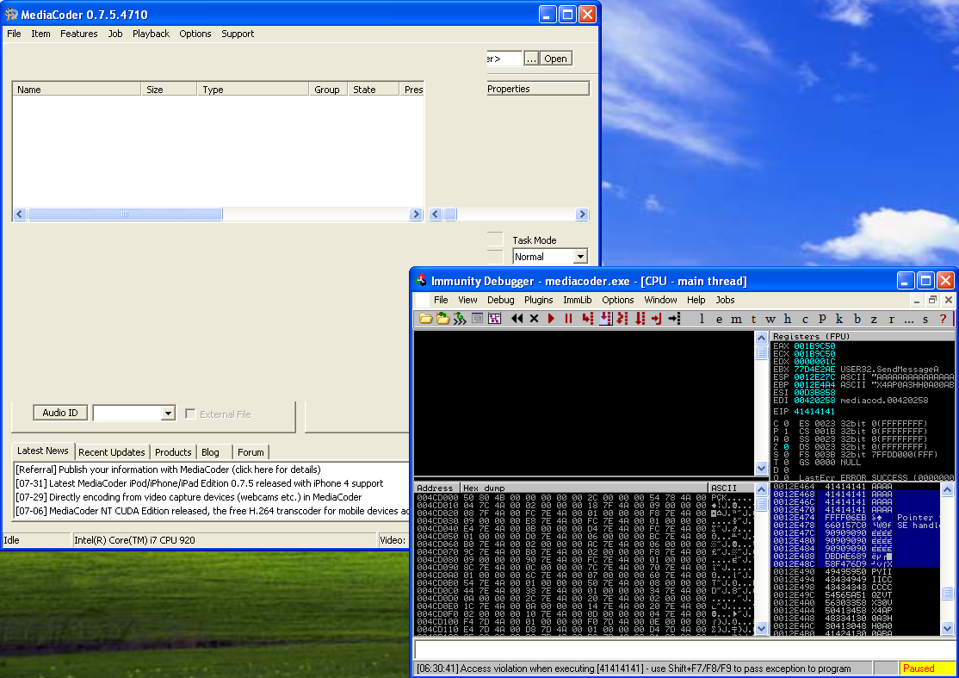Viewport: 959px width, 678px height.
Task: Click the Immunity command input field
Action: point(684,650)
